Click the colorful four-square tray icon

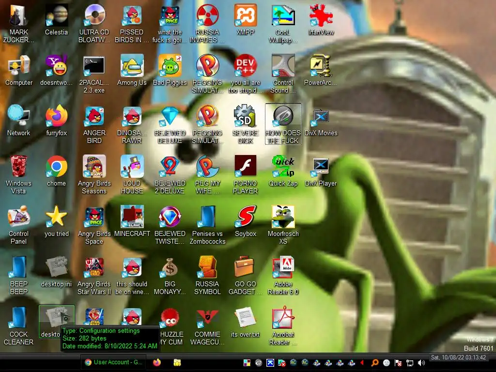247,363
